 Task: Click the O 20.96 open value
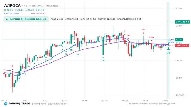click(9, 10)
